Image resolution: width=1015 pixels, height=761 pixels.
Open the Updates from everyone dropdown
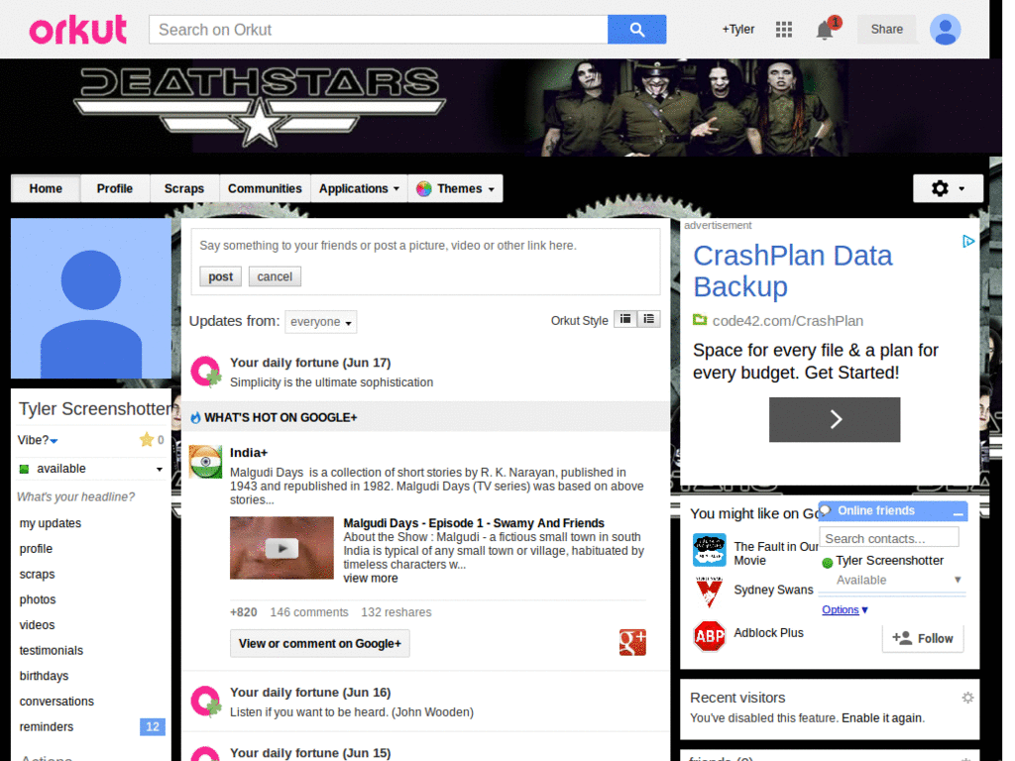321,322
